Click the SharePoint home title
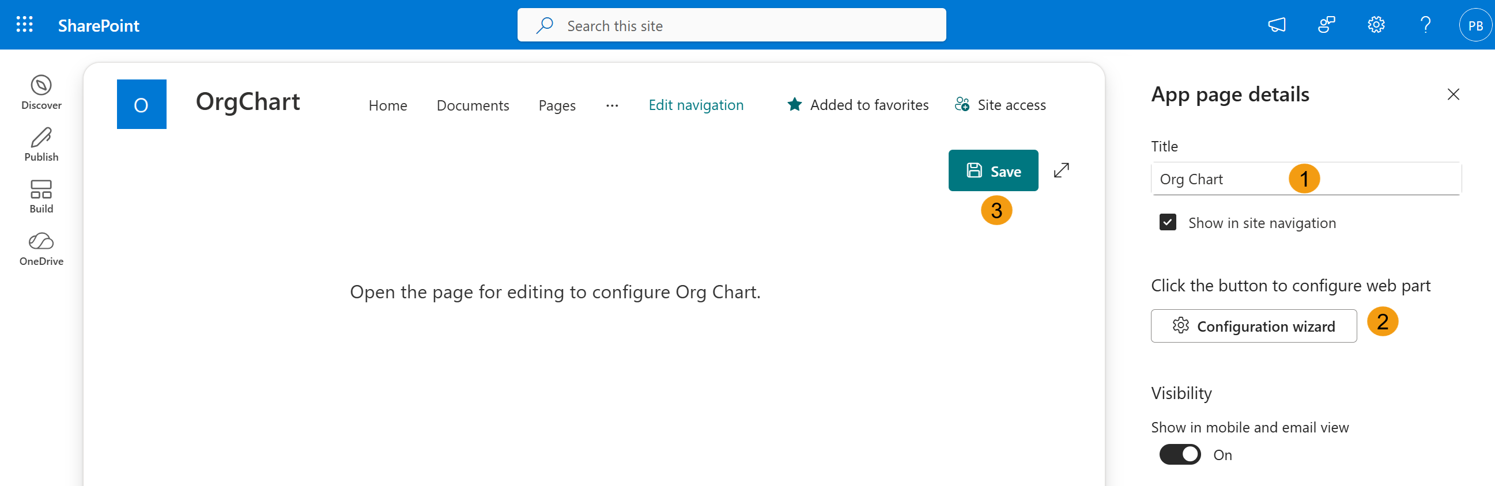Screen dimensions: 1495x486 (99, 25)
